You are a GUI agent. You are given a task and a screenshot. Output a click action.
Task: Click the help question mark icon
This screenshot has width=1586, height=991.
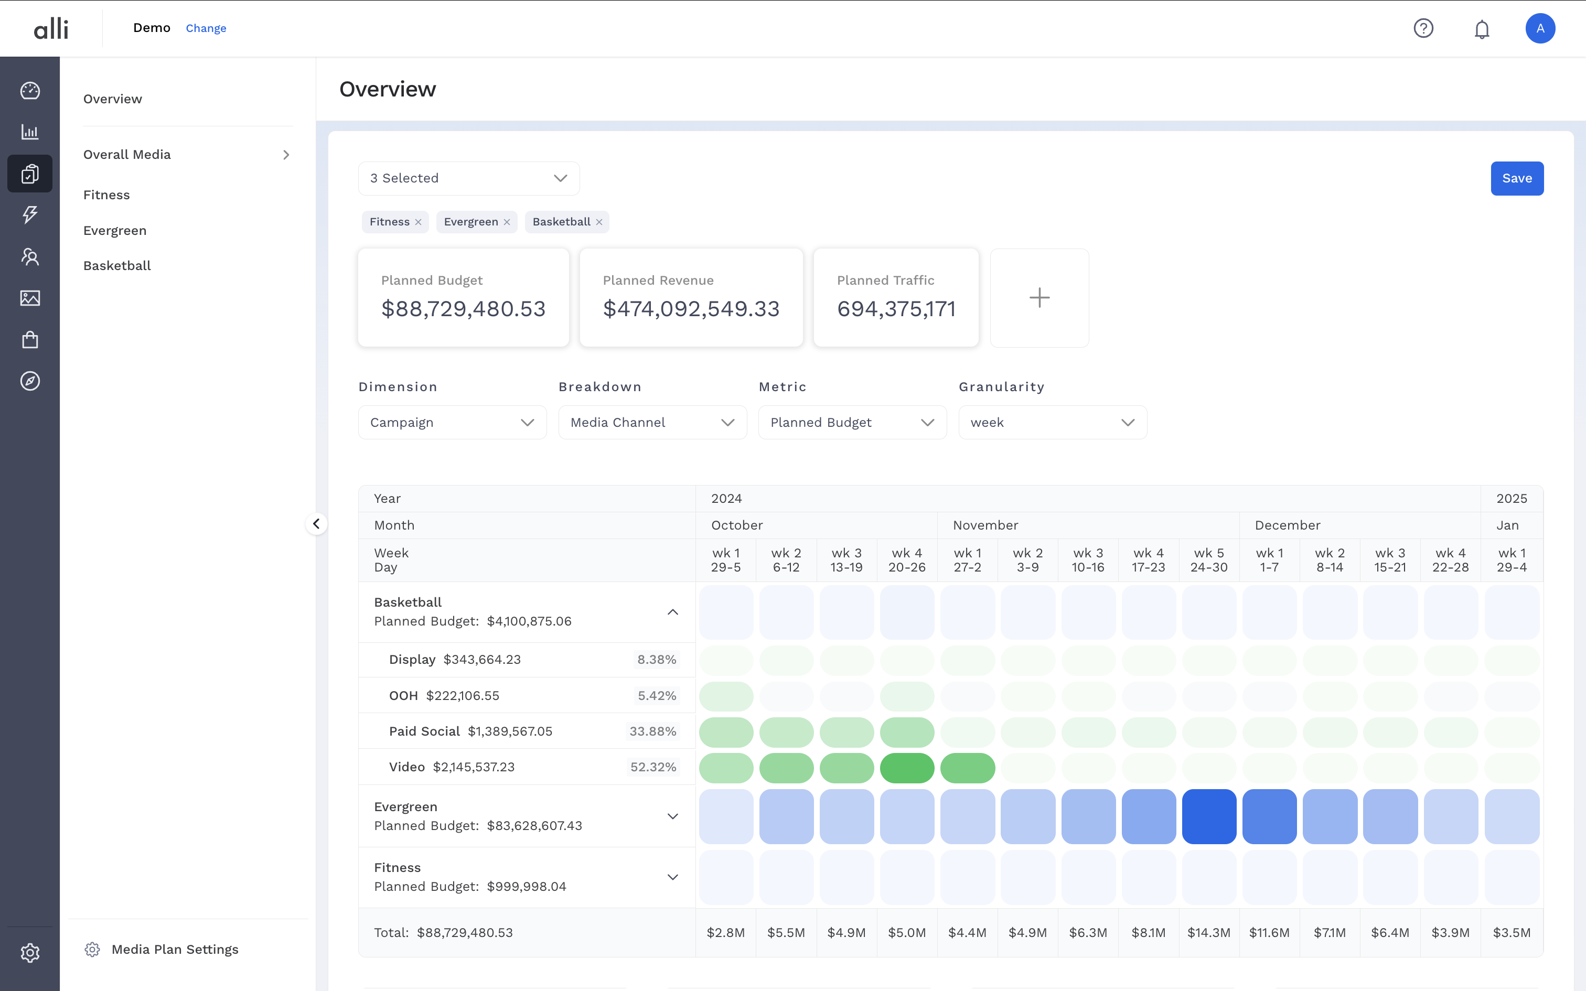(x=1423, y=28)
